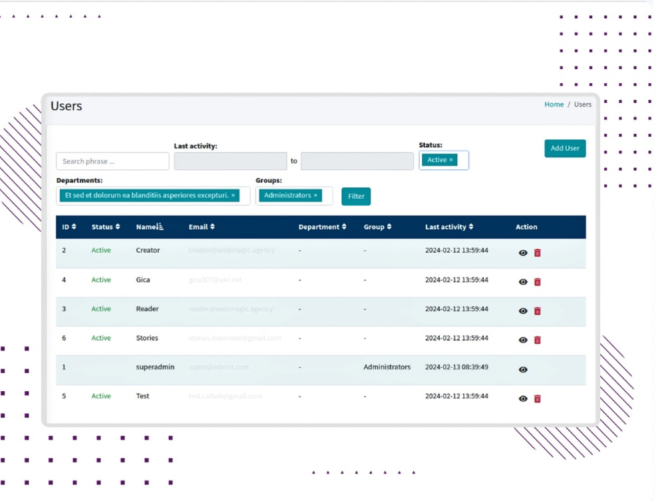Open the Last activity start date field

pyautogui.click(x=230, y=161)
